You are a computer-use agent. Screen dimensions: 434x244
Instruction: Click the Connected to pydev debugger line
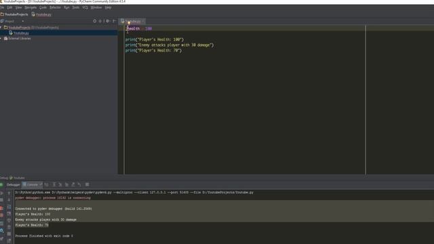tap(54, 209)
